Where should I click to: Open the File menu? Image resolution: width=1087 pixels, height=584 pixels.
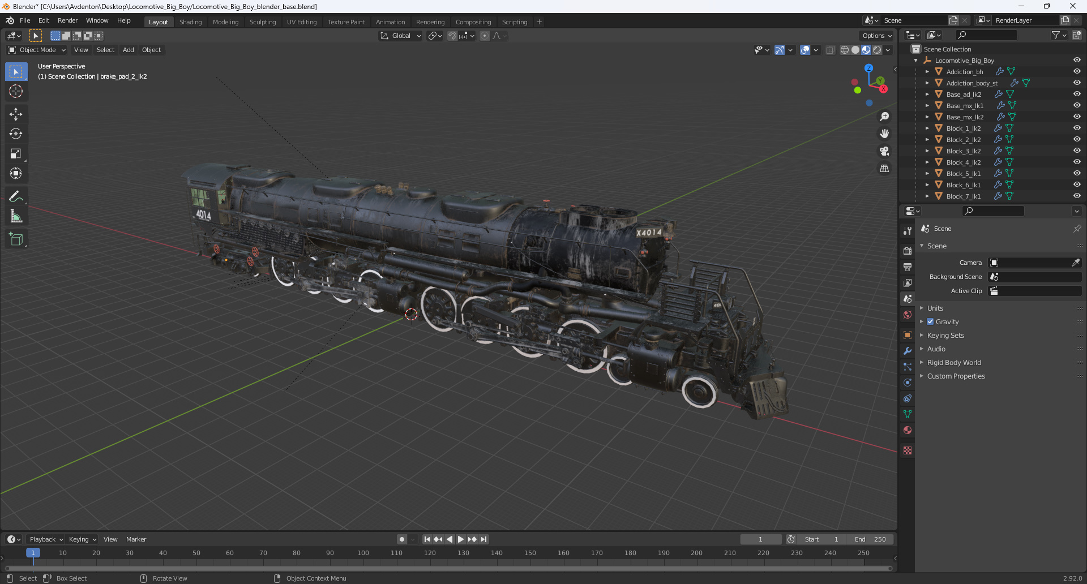pos(25,20)
